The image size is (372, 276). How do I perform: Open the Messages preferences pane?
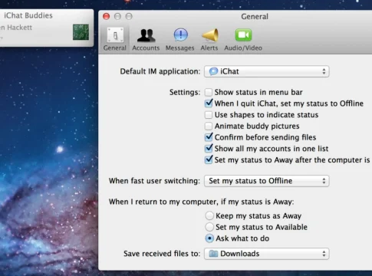tap(180, 40)
